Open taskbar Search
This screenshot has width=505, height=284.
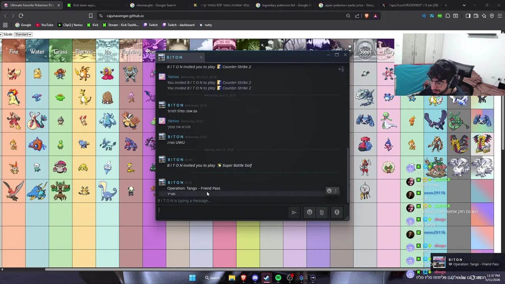[212, 278]
